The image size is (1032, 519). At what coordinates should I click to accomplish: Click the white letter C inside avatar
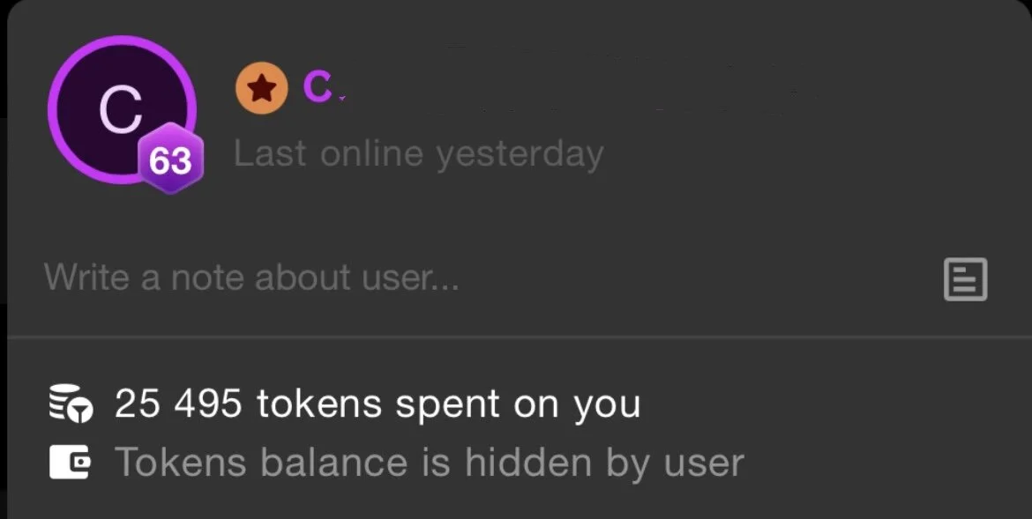pos(121,110)
